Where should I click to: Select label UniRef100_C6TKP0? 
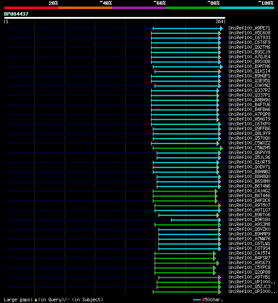[249, 124]
